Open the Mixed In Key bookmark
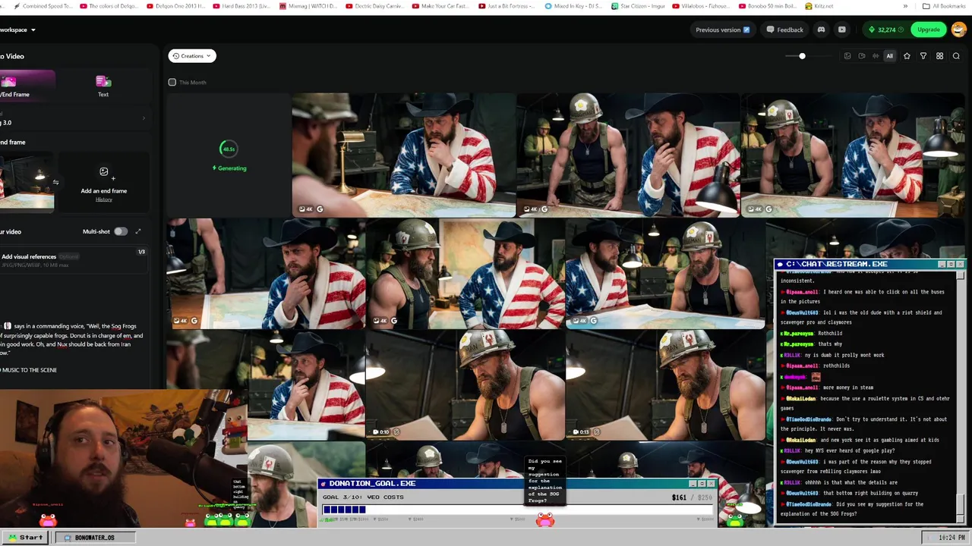The height and width of the screenshot is (546, 972). point(574,6)
